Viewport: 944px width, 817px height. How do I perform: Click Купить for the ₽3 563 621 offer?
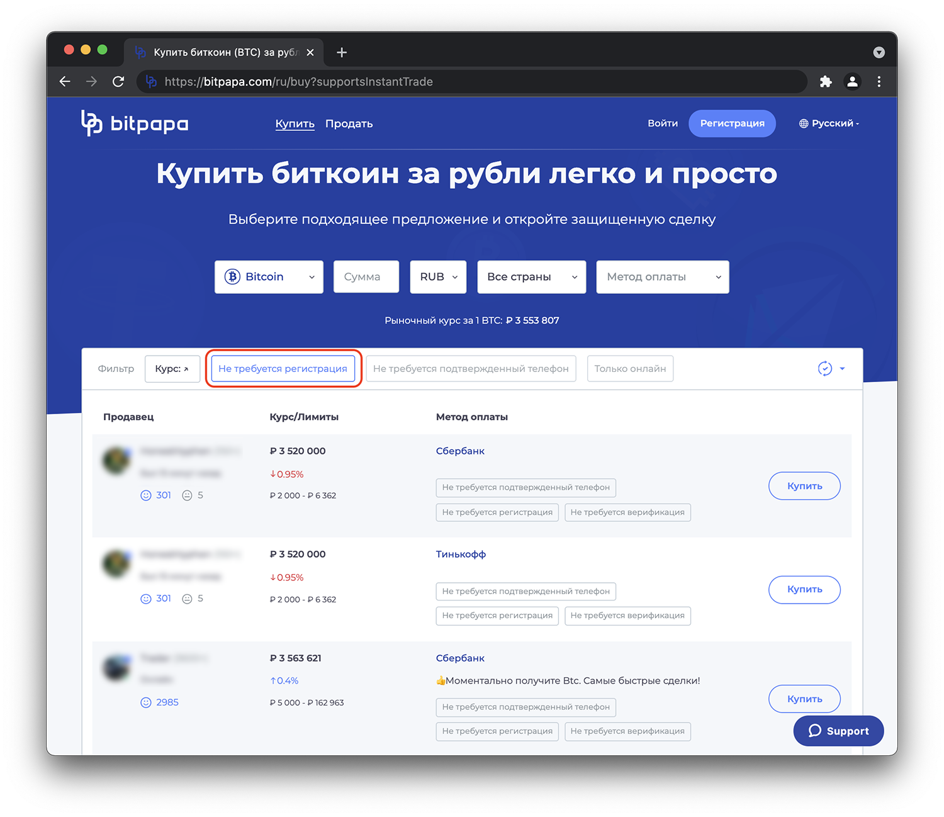tap(804, 699)
